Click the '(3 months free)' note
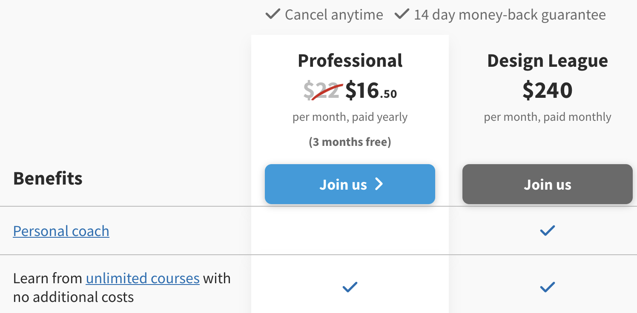This screenshot has width=637, height=313. pyautogui.click(x=350, y=142)
